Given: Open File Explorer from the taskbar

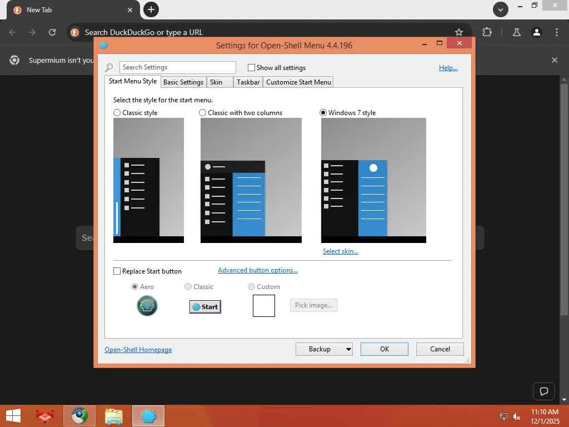Looking at the screenshot, I should pos(113,416).
